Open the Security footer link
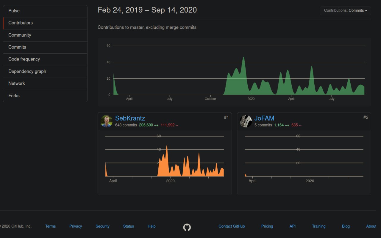The image size is (381, 238). 102,226
